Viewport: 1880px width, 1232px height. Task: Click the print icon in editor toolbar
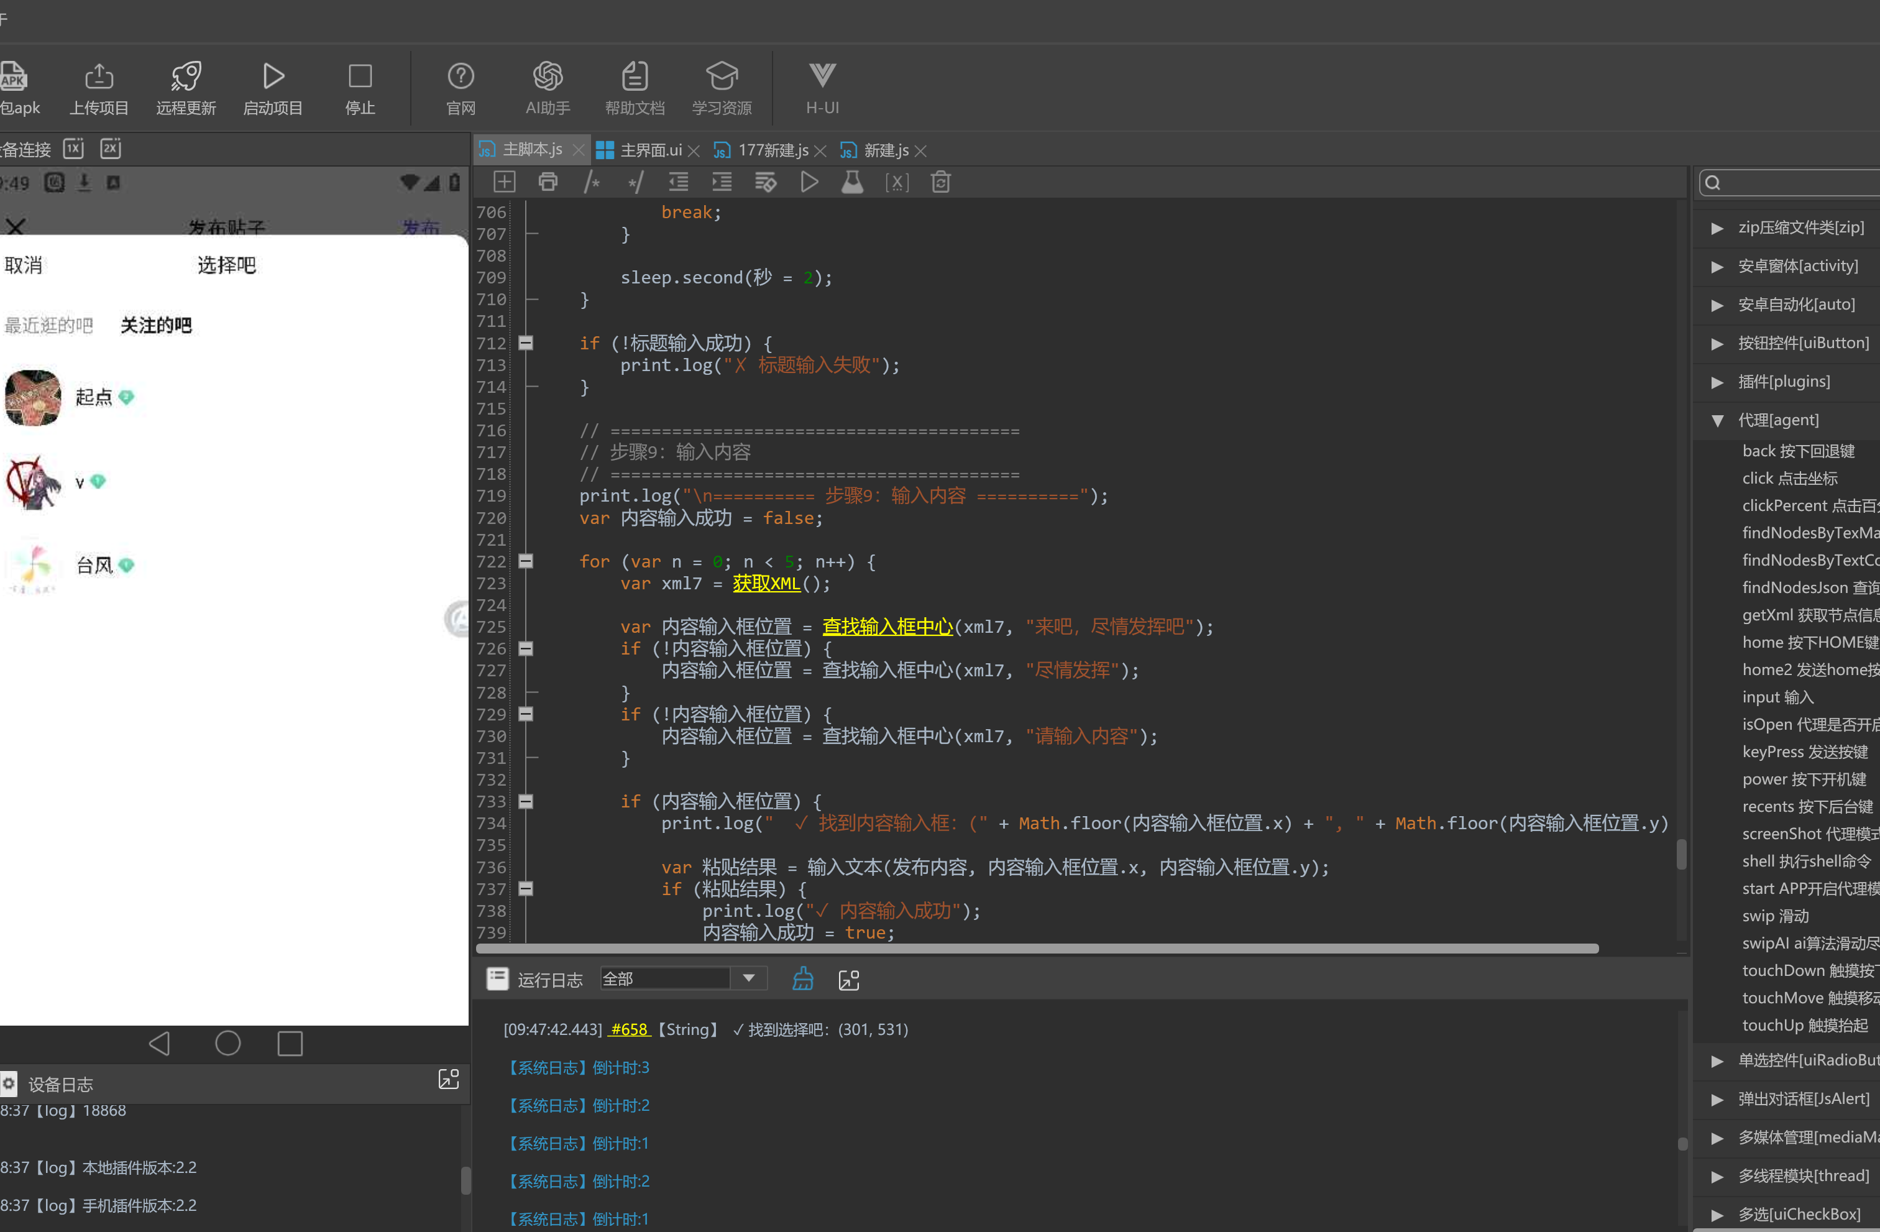548,183
